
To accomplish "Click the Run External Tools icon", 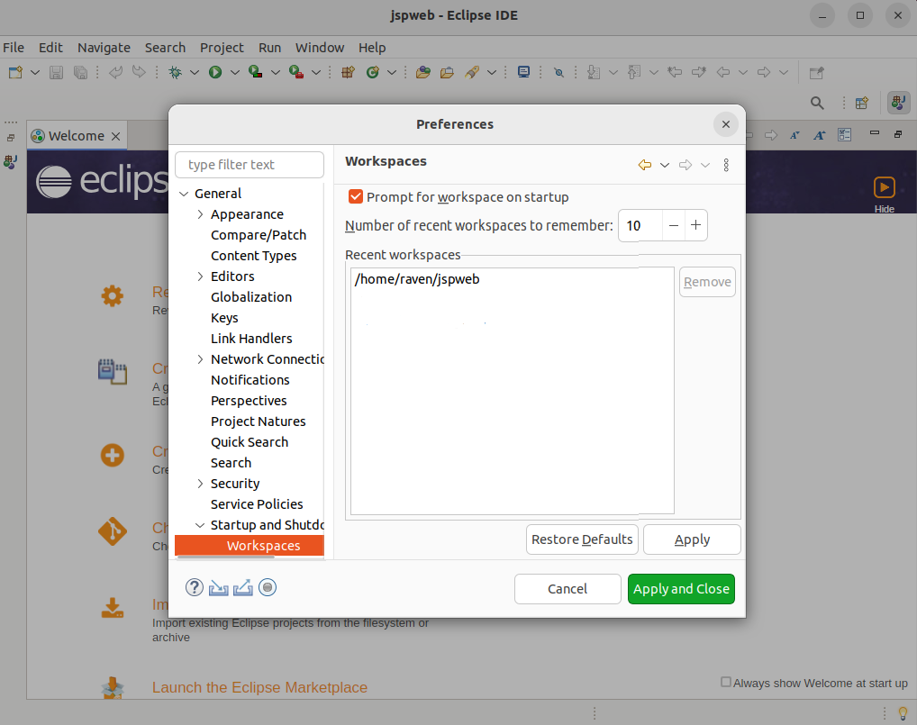I will 296,72.
